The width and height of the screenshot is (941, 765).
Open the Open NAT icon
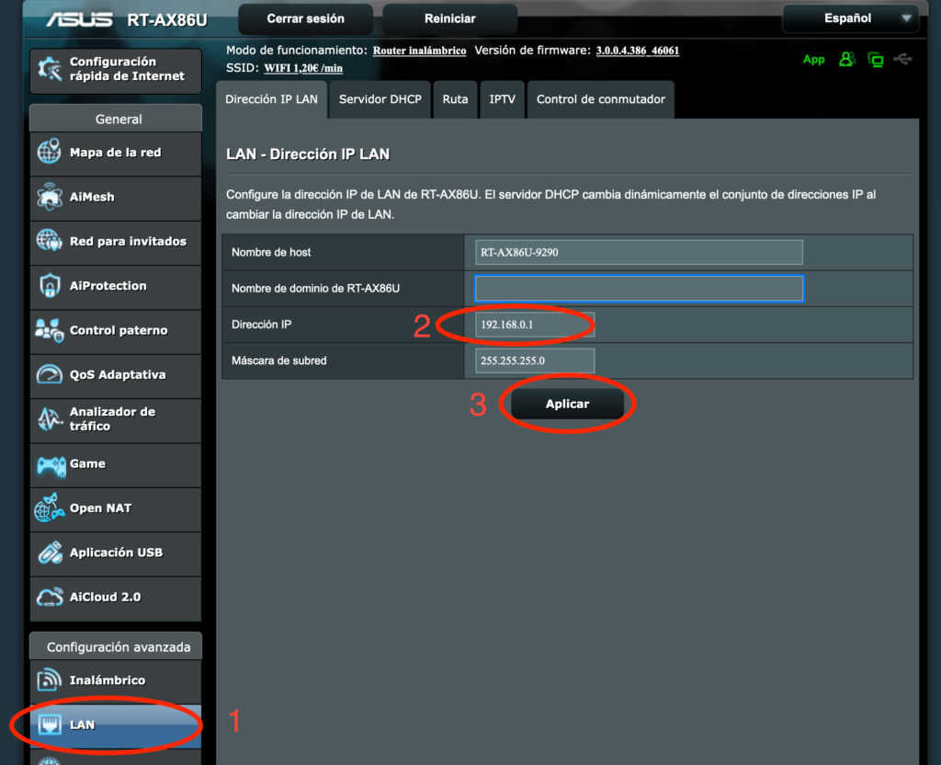point(50,508)
